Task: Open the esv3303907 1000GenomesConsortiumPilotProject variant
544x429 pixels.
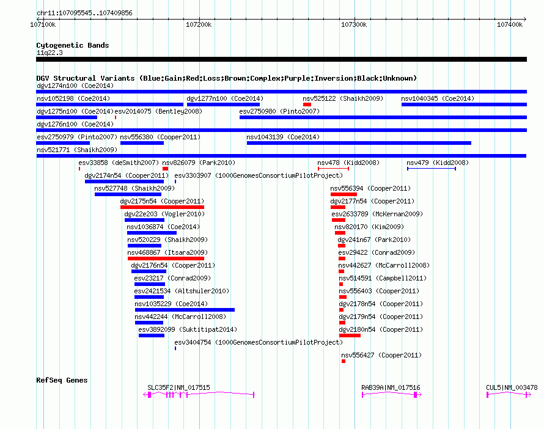Action: (x=259, y=175)
